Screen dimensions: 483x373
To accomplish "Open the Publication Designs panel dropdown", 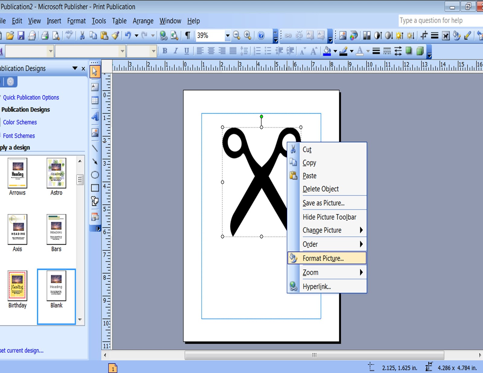I will coord(74,68).
